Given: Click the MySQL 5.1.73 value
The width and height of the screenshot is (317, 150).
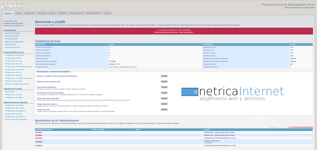Looking at the screenshot, I should click(x=114, y=64).
